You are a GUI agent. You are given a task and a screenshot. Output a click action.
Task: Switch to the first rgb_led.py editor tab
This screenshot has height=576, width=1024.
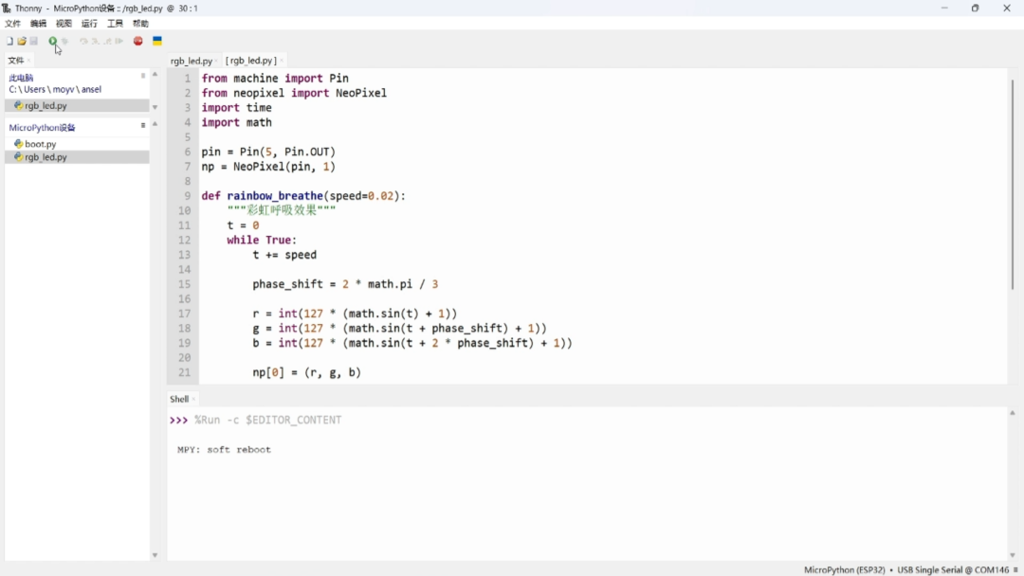pyautogui.click(x=192, y=61)
